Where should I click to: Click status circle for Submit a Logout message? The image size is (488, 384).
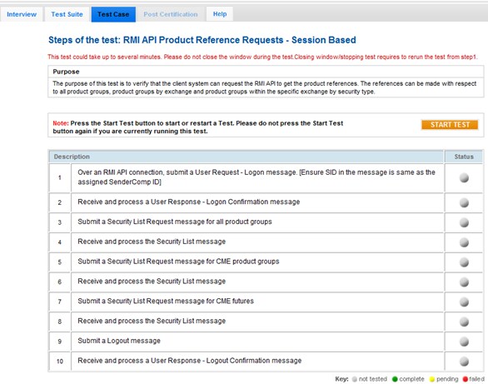coord(464,342)
